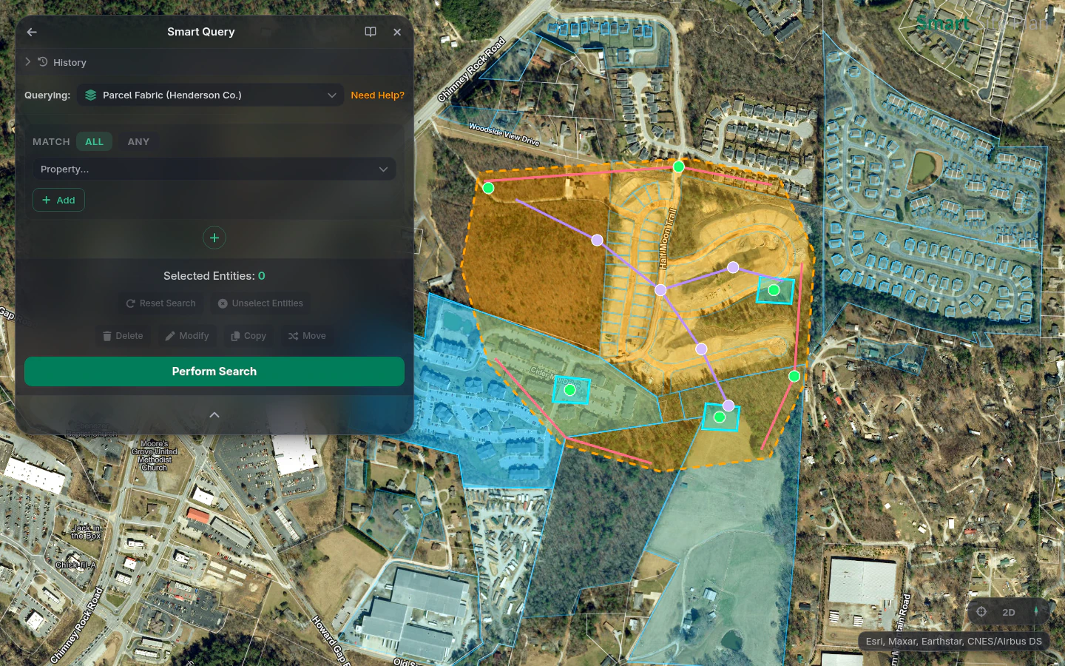The width and height of the screenshot is (1065, 666).
Task: Toggle the 2D view mode
Action: (1009, 612)
